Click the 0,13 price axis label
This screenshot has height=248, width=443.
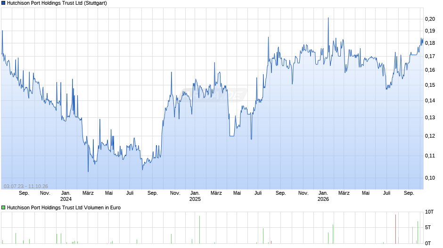coord(430,118)
